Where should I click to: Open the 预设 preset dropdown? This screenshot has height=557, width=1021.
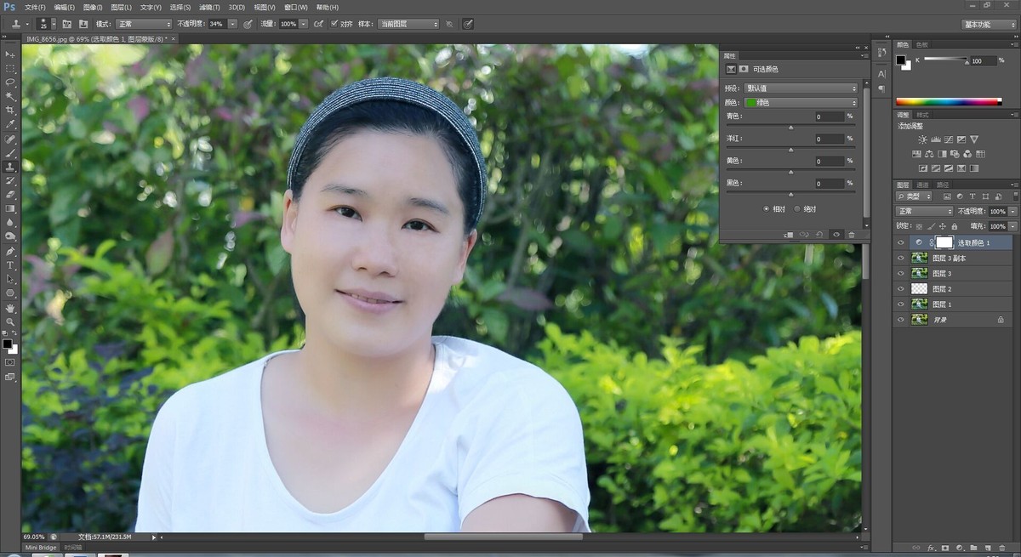click(801, 88)
